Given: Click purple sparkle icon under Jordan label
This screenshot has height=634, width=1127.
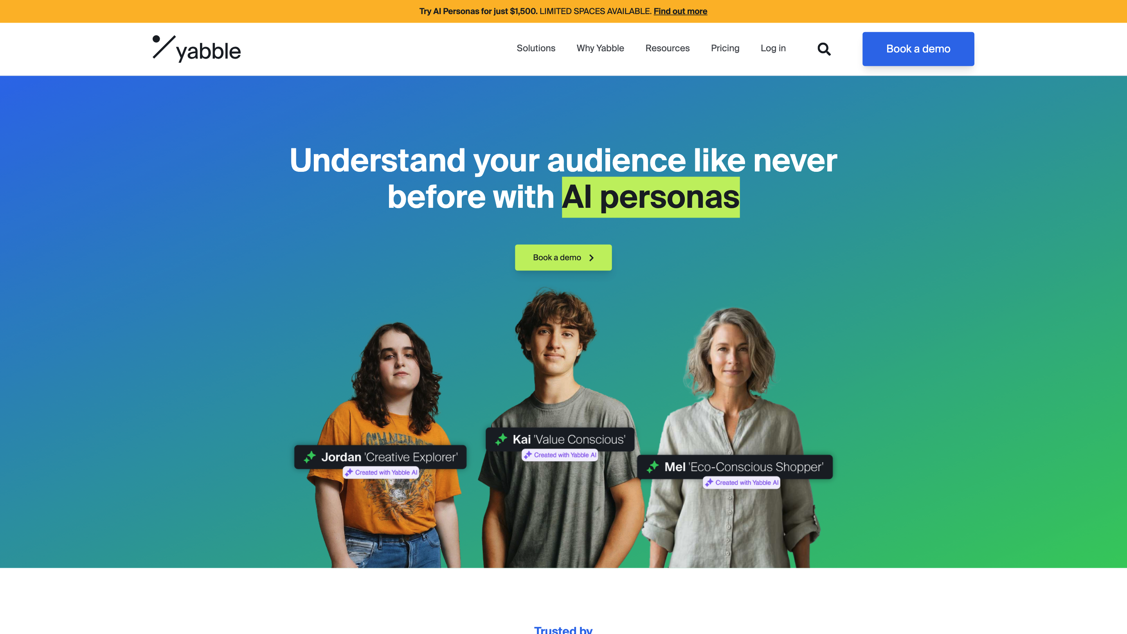Looking at the screenshot, I should pos(349,472).
